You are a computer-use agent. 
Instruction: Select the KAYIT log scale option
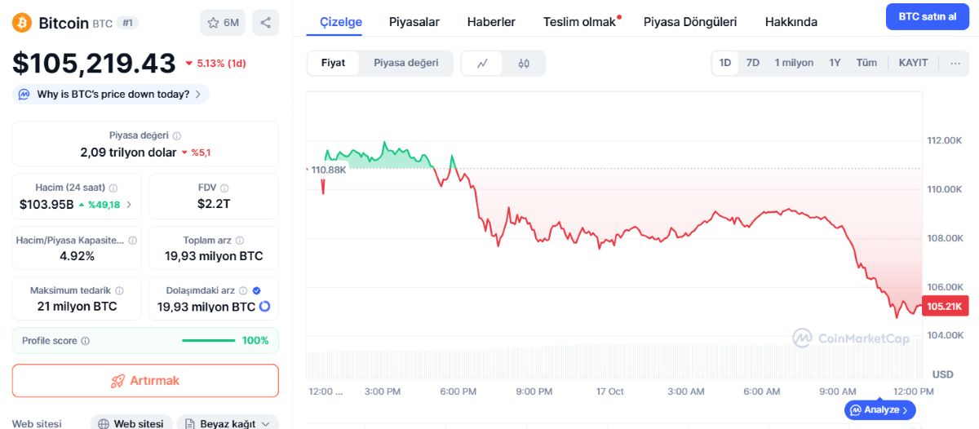coord(913,63)
